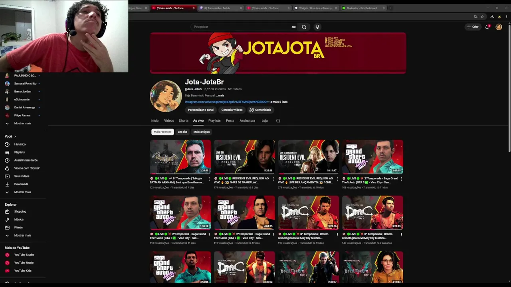This screenshot has width=511, height=287.
Task: Expand channel description with ...mais
Action: (220, 96)
